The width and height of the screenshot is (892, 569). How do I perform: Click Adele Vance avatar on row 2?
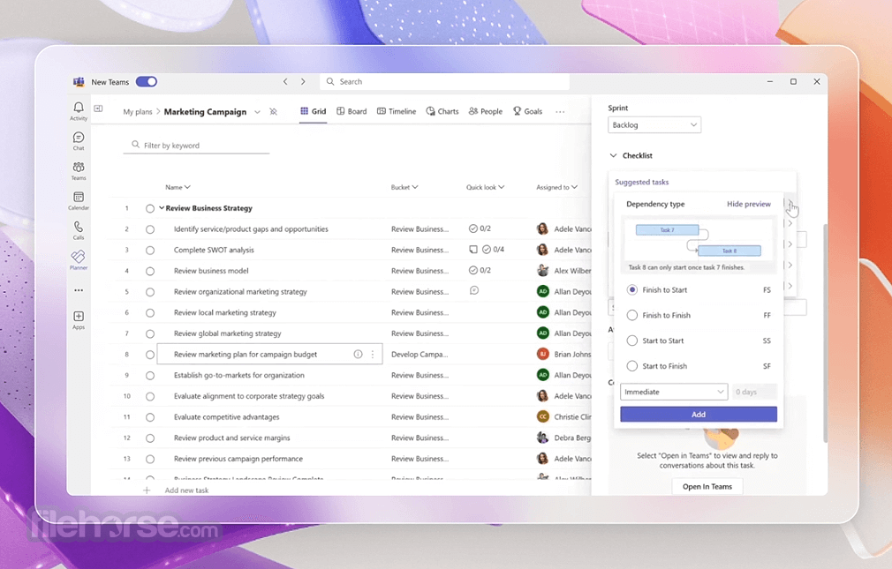tap(543, 228)
